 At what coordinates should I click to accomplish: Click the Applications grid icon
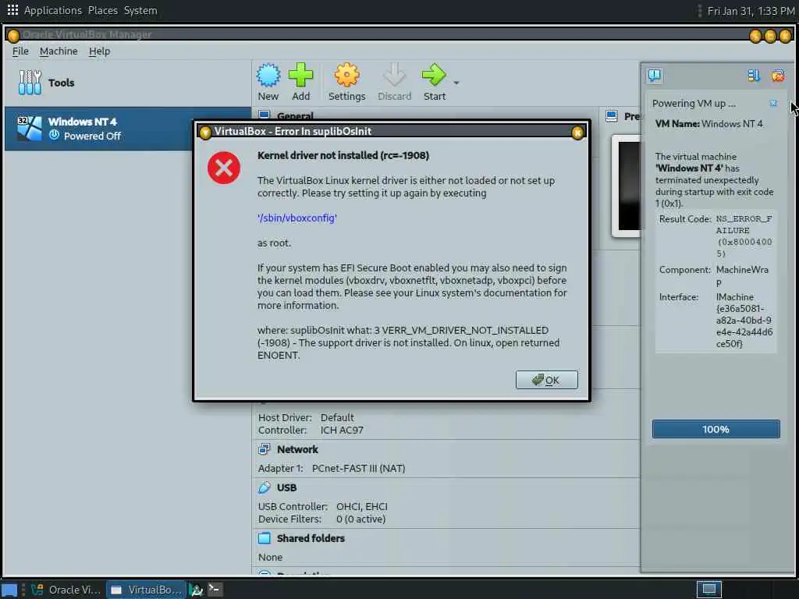tap(12, 9)
